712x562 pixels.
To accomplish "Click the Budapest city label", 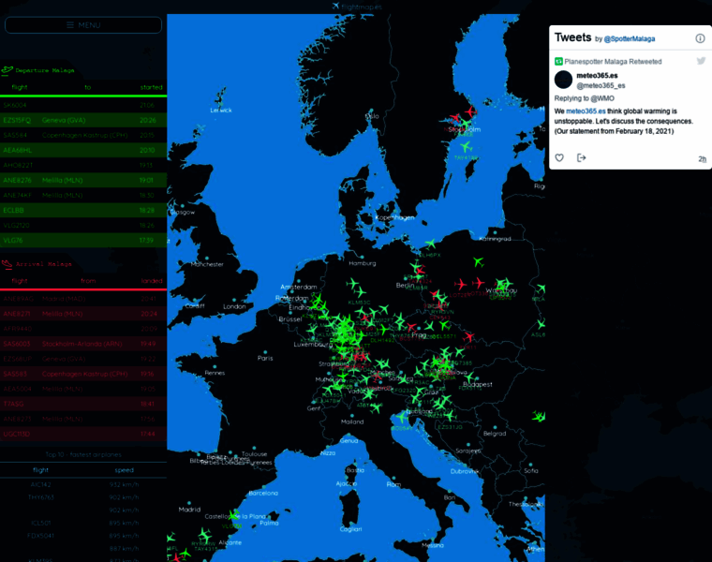I will pyautogui.click(x=478, y=384).
